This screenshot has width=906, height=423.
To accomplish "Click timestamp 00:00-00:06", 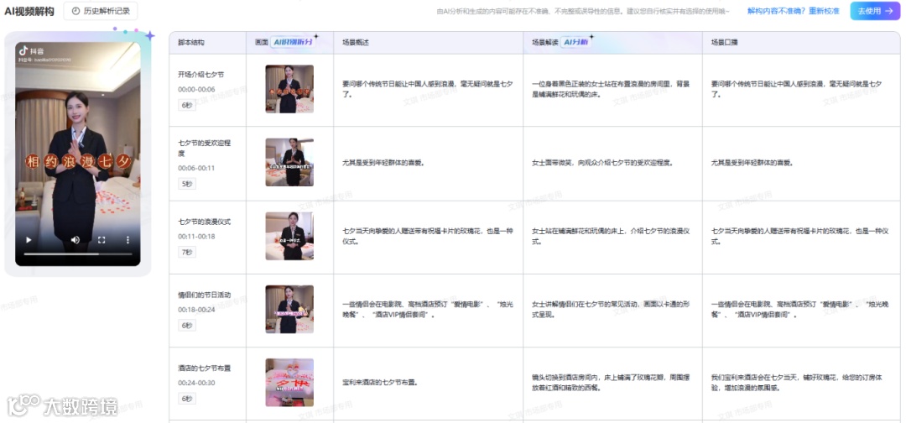I will (x=196, y=90).
